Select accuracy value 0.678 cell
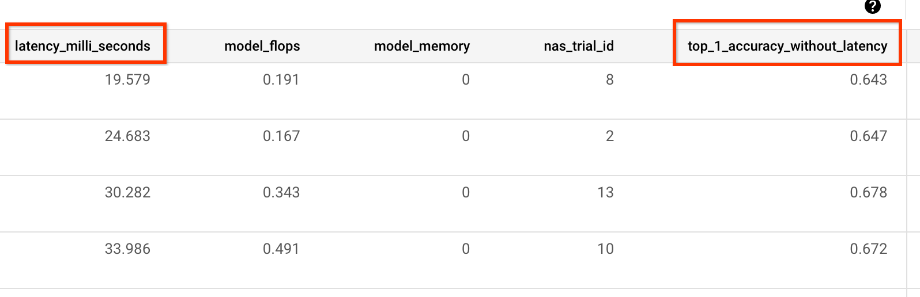This screenshot has height=297, width=920. click(x=868, y=192)
